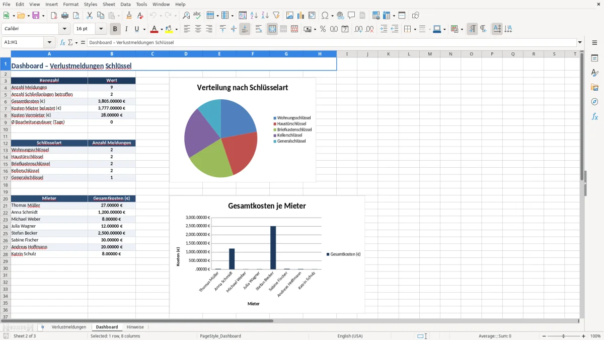Insert a hyperlink

[340, 16]
